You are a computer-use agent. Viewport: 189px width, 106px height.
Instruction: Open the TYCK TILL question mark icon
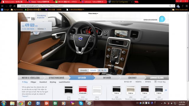pyautogui.click(x=155, y=82)
